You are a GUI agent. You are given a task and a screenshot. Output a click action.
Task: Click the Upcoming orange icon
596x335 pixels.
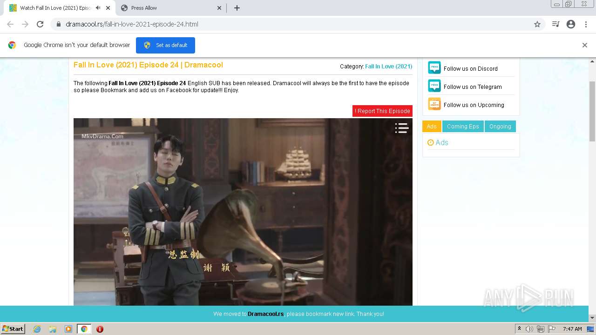[434, 104]
